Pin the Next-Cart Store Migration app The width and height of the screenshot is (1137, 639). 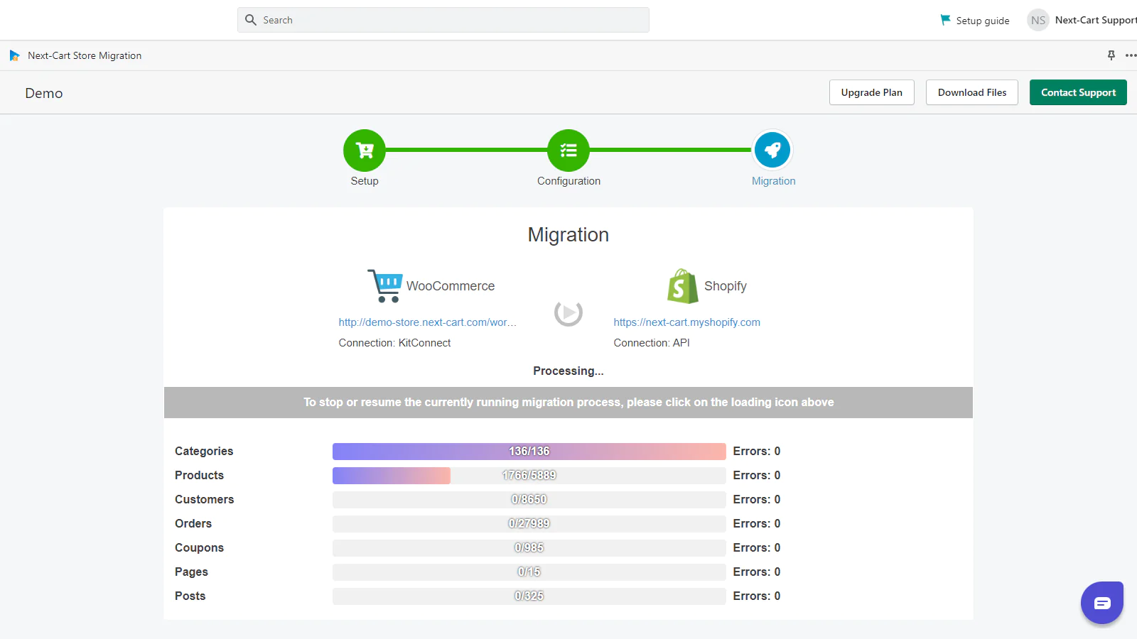1111,55
